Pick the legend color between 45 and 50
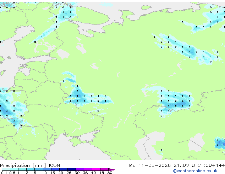 (x=104, y=169)
